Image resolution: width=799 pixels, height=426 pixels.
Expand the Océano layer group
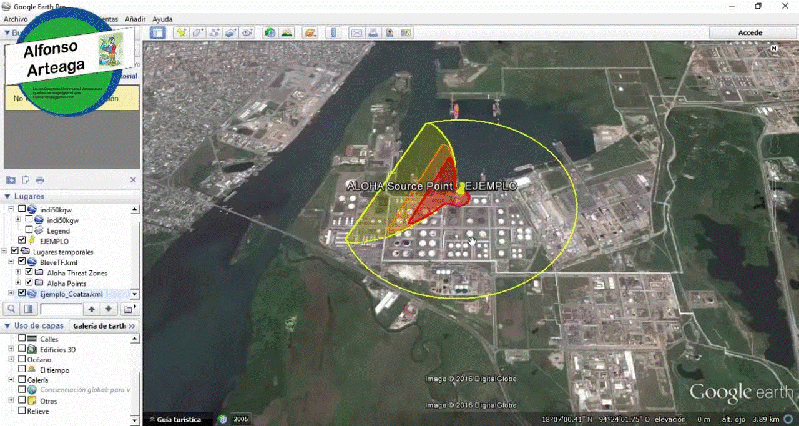tap(11, 359)
